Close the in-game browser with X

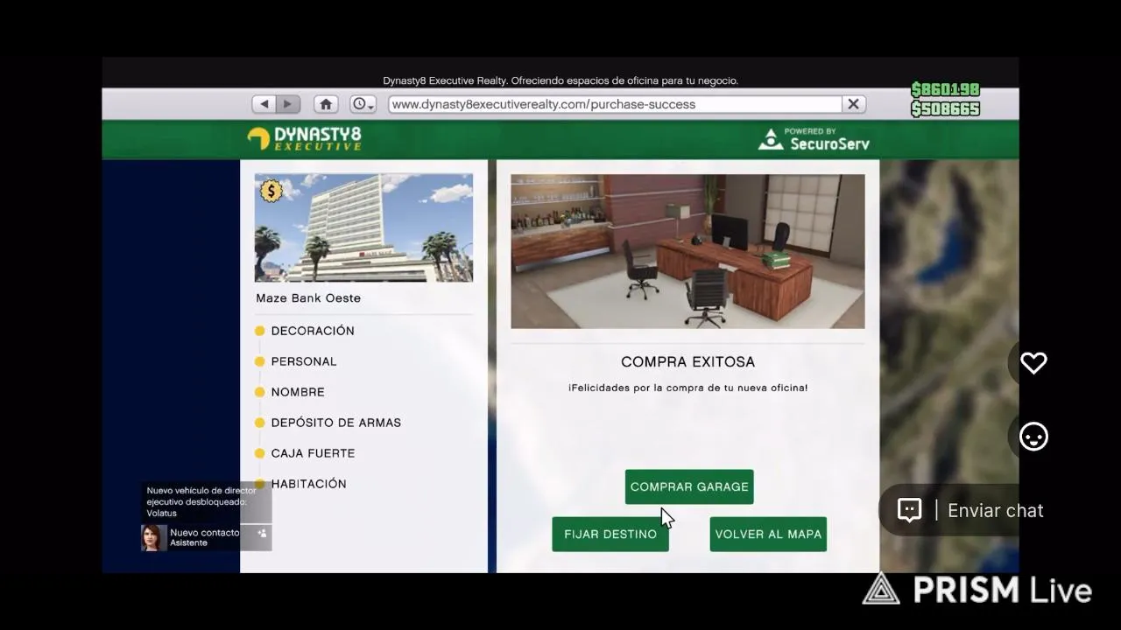[853, 104]
